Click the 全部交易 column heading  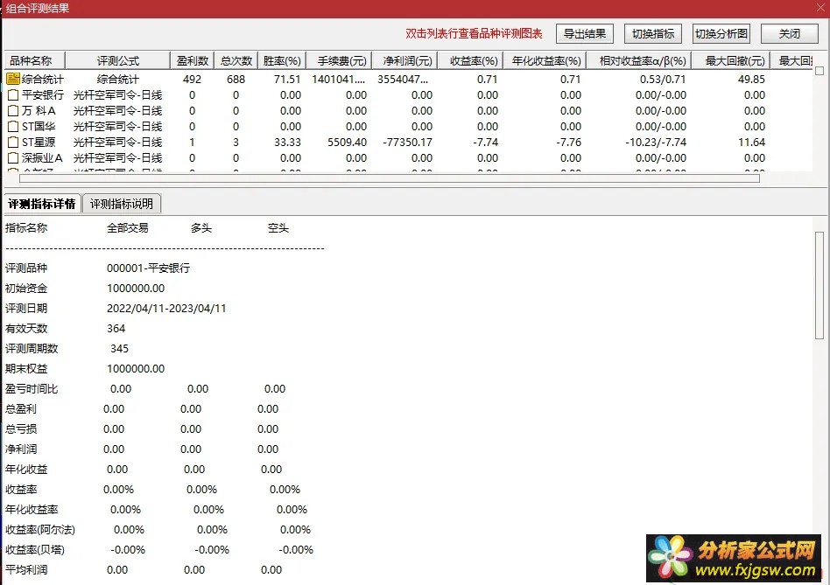[128, 227]
